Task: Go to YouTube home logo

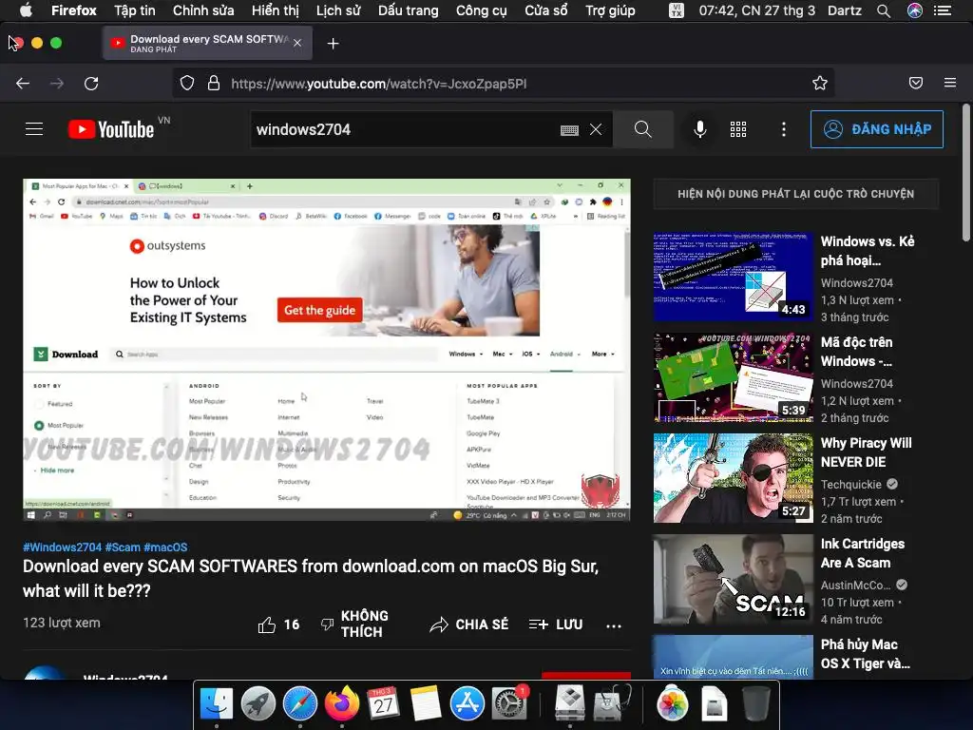Action: (111, 129)
